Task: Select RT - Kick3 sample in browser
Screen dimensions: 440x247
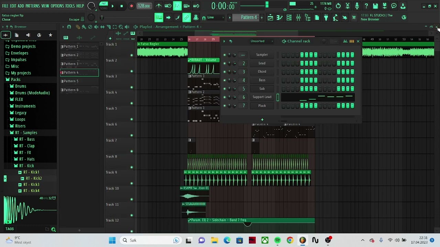Action: [31, 185]
